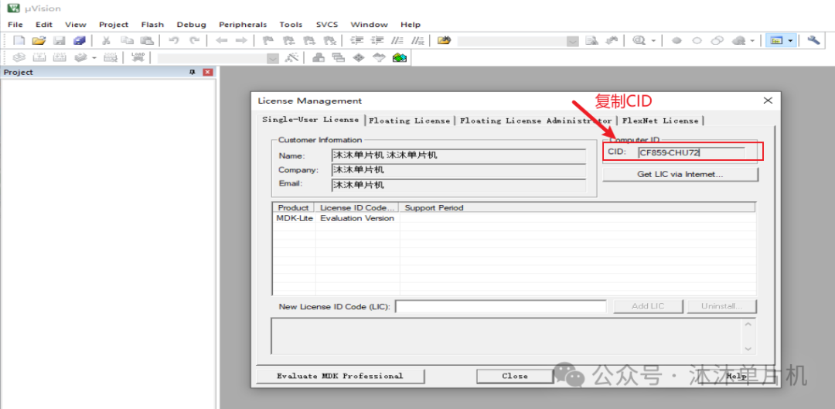Expand the debug magnifier dropdown arrow
The image size is (835, 409).
[x=653, y=41]
